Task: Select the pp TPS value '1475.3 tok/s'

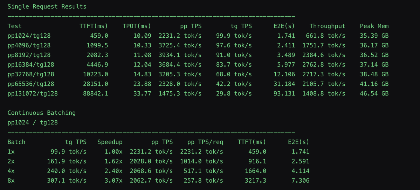Action: pyautogui.click(x=180, y=93)
